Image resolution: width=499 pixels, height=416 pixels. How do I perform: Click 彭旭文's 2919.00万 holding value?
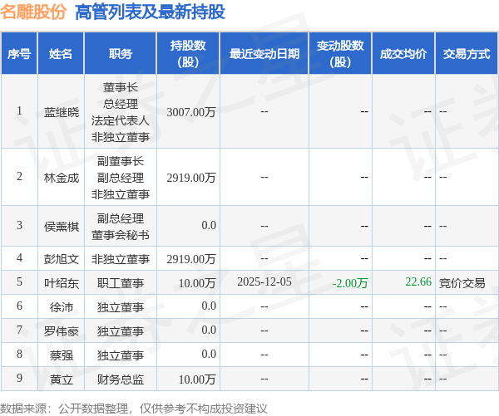coord(191,259)
